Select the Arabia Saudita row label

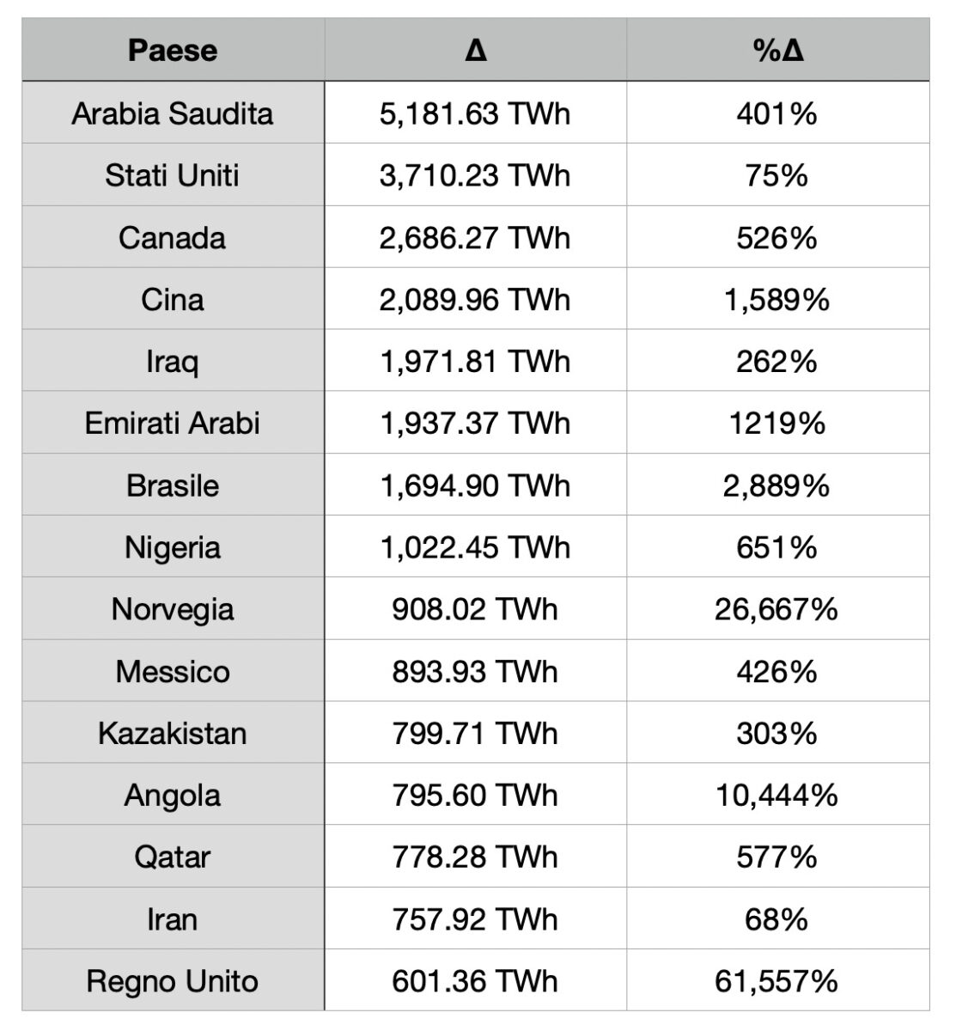pos(173,113)
